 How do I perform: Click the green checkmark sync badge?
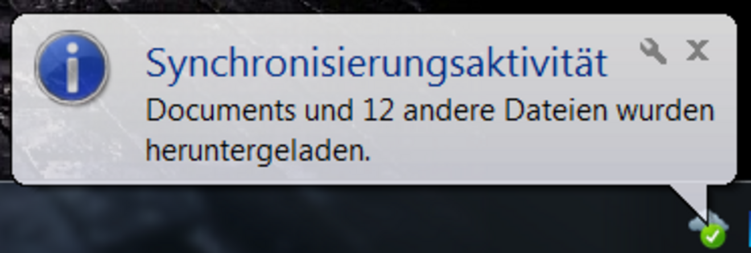pyautogui.click(x=712, y=235)
